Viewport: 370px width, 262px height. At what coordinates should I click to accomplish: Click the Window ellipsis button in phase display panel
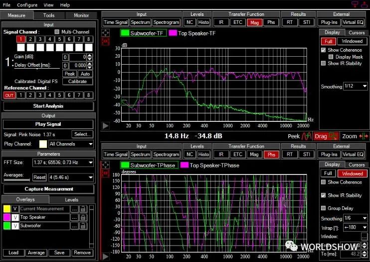tap(364, 236)
